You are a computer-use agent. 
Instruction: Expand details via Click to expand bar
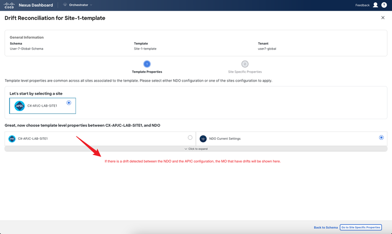[196, 149]
